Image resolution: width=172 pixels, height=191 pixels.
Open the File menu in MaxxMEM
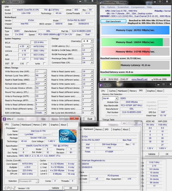coord(103,7)
